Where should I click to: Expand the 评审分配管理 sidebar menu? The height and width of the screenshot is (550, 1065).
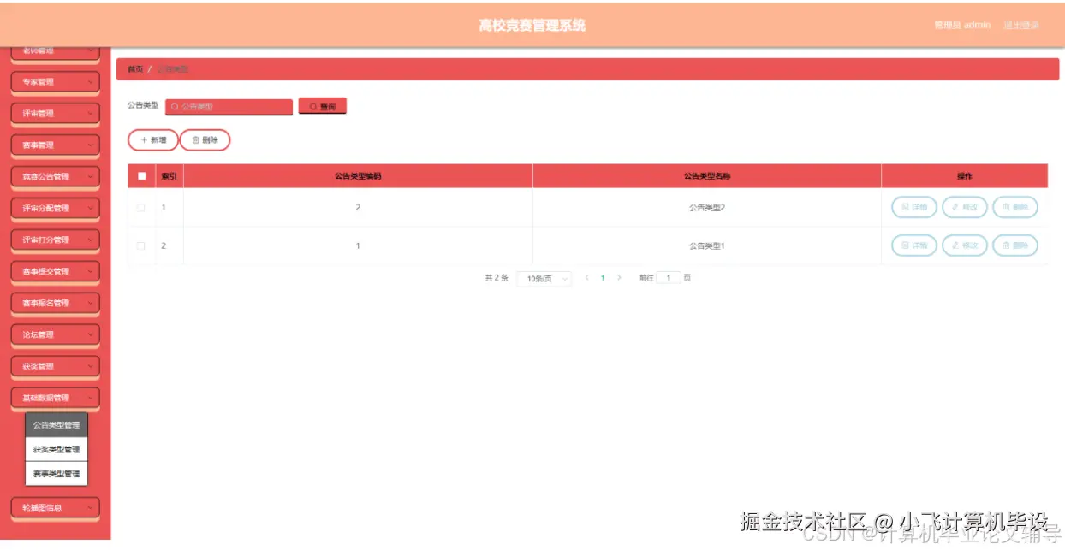pyautogui.click(x=56, y=209)
